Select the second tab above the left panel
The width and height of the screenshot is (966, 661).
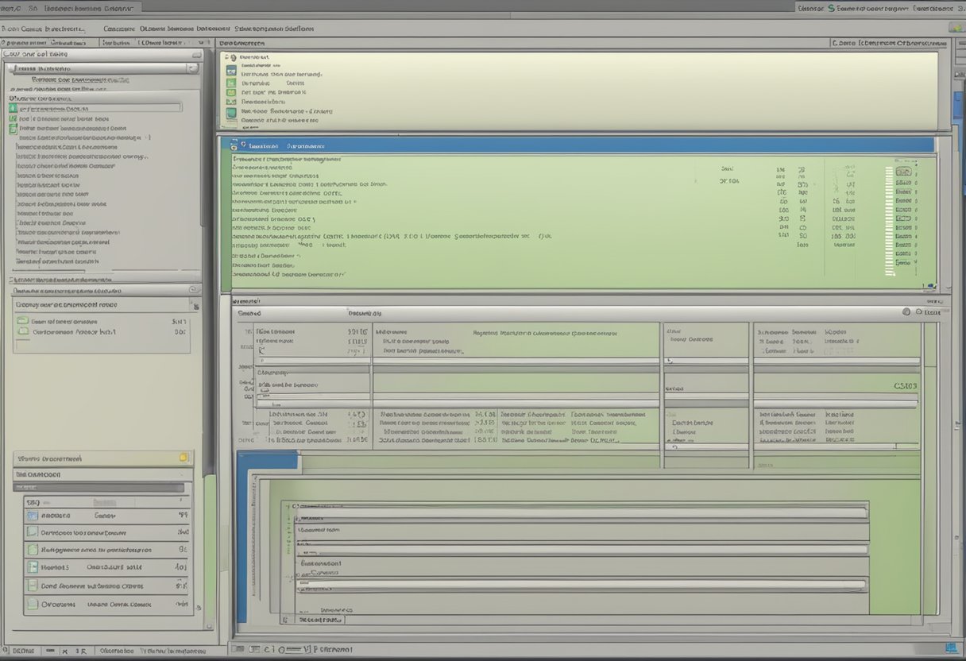70,42
